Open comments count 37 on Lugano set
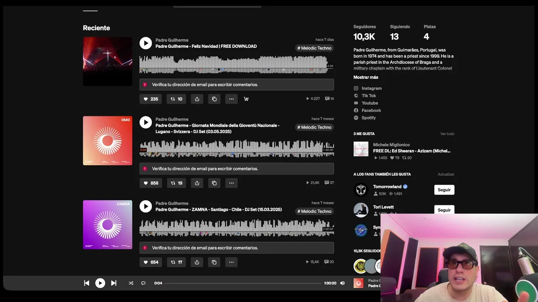This screenshot has width=538, height=302. [x=330, y=183]
